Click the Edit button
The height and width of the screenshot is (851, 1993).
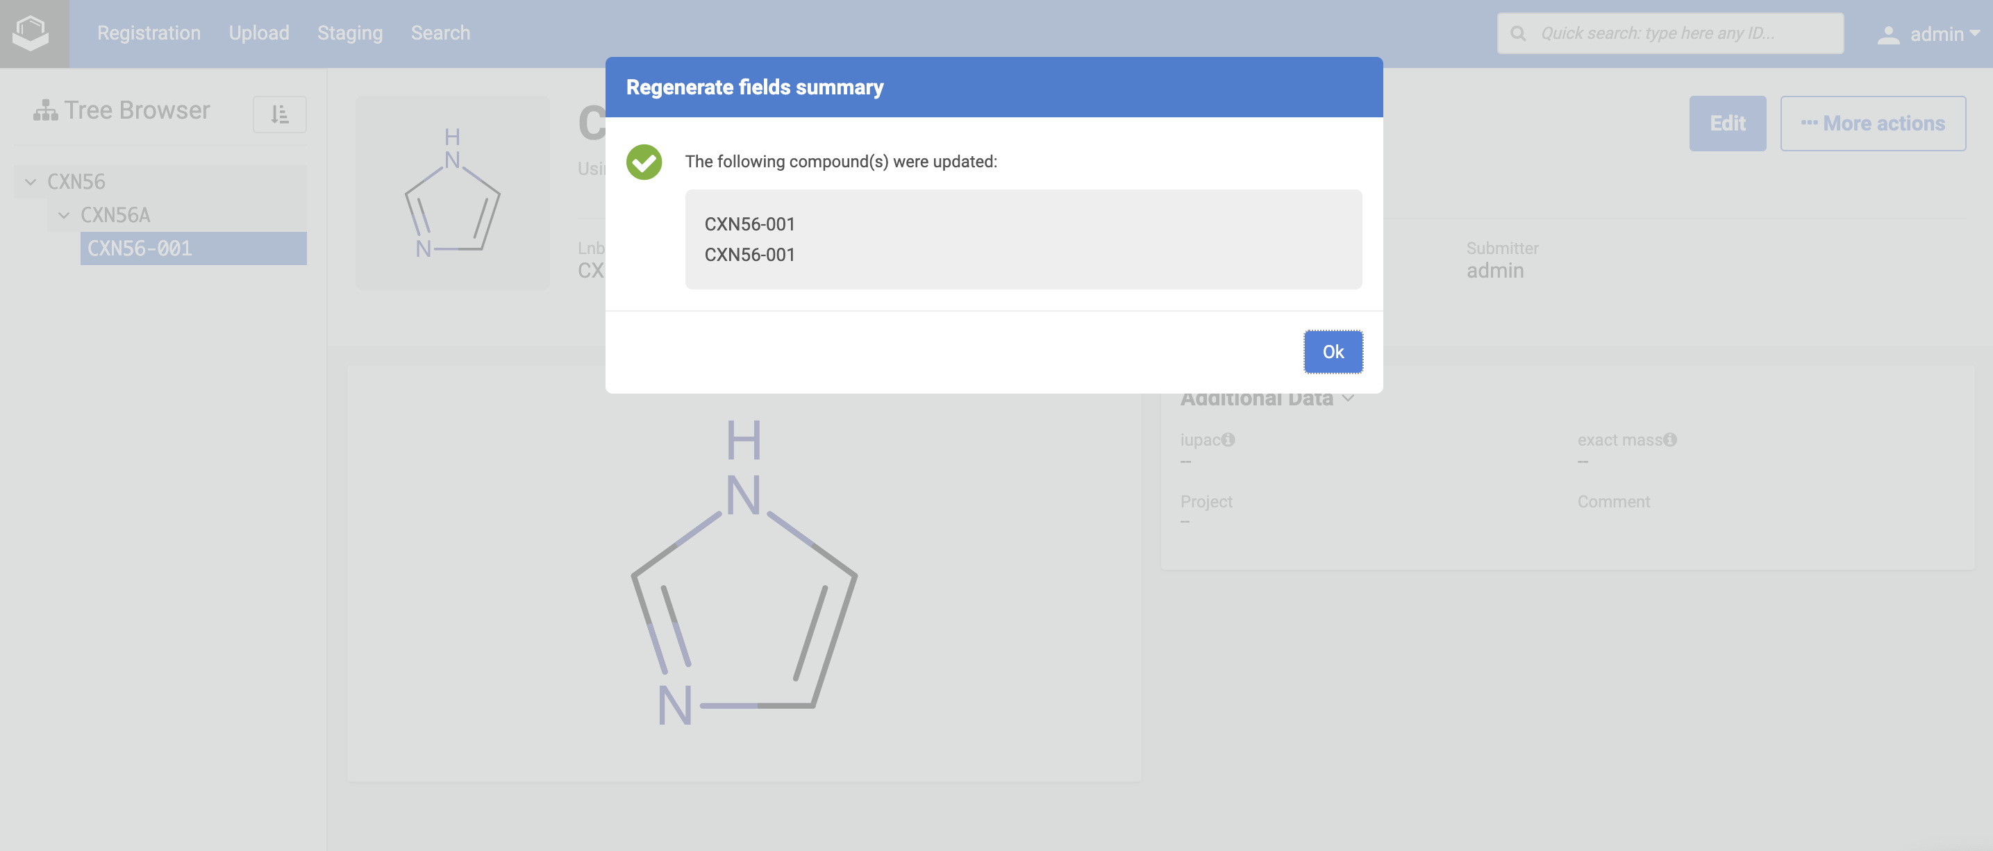pyautogui.click(x=1727, y=123)
